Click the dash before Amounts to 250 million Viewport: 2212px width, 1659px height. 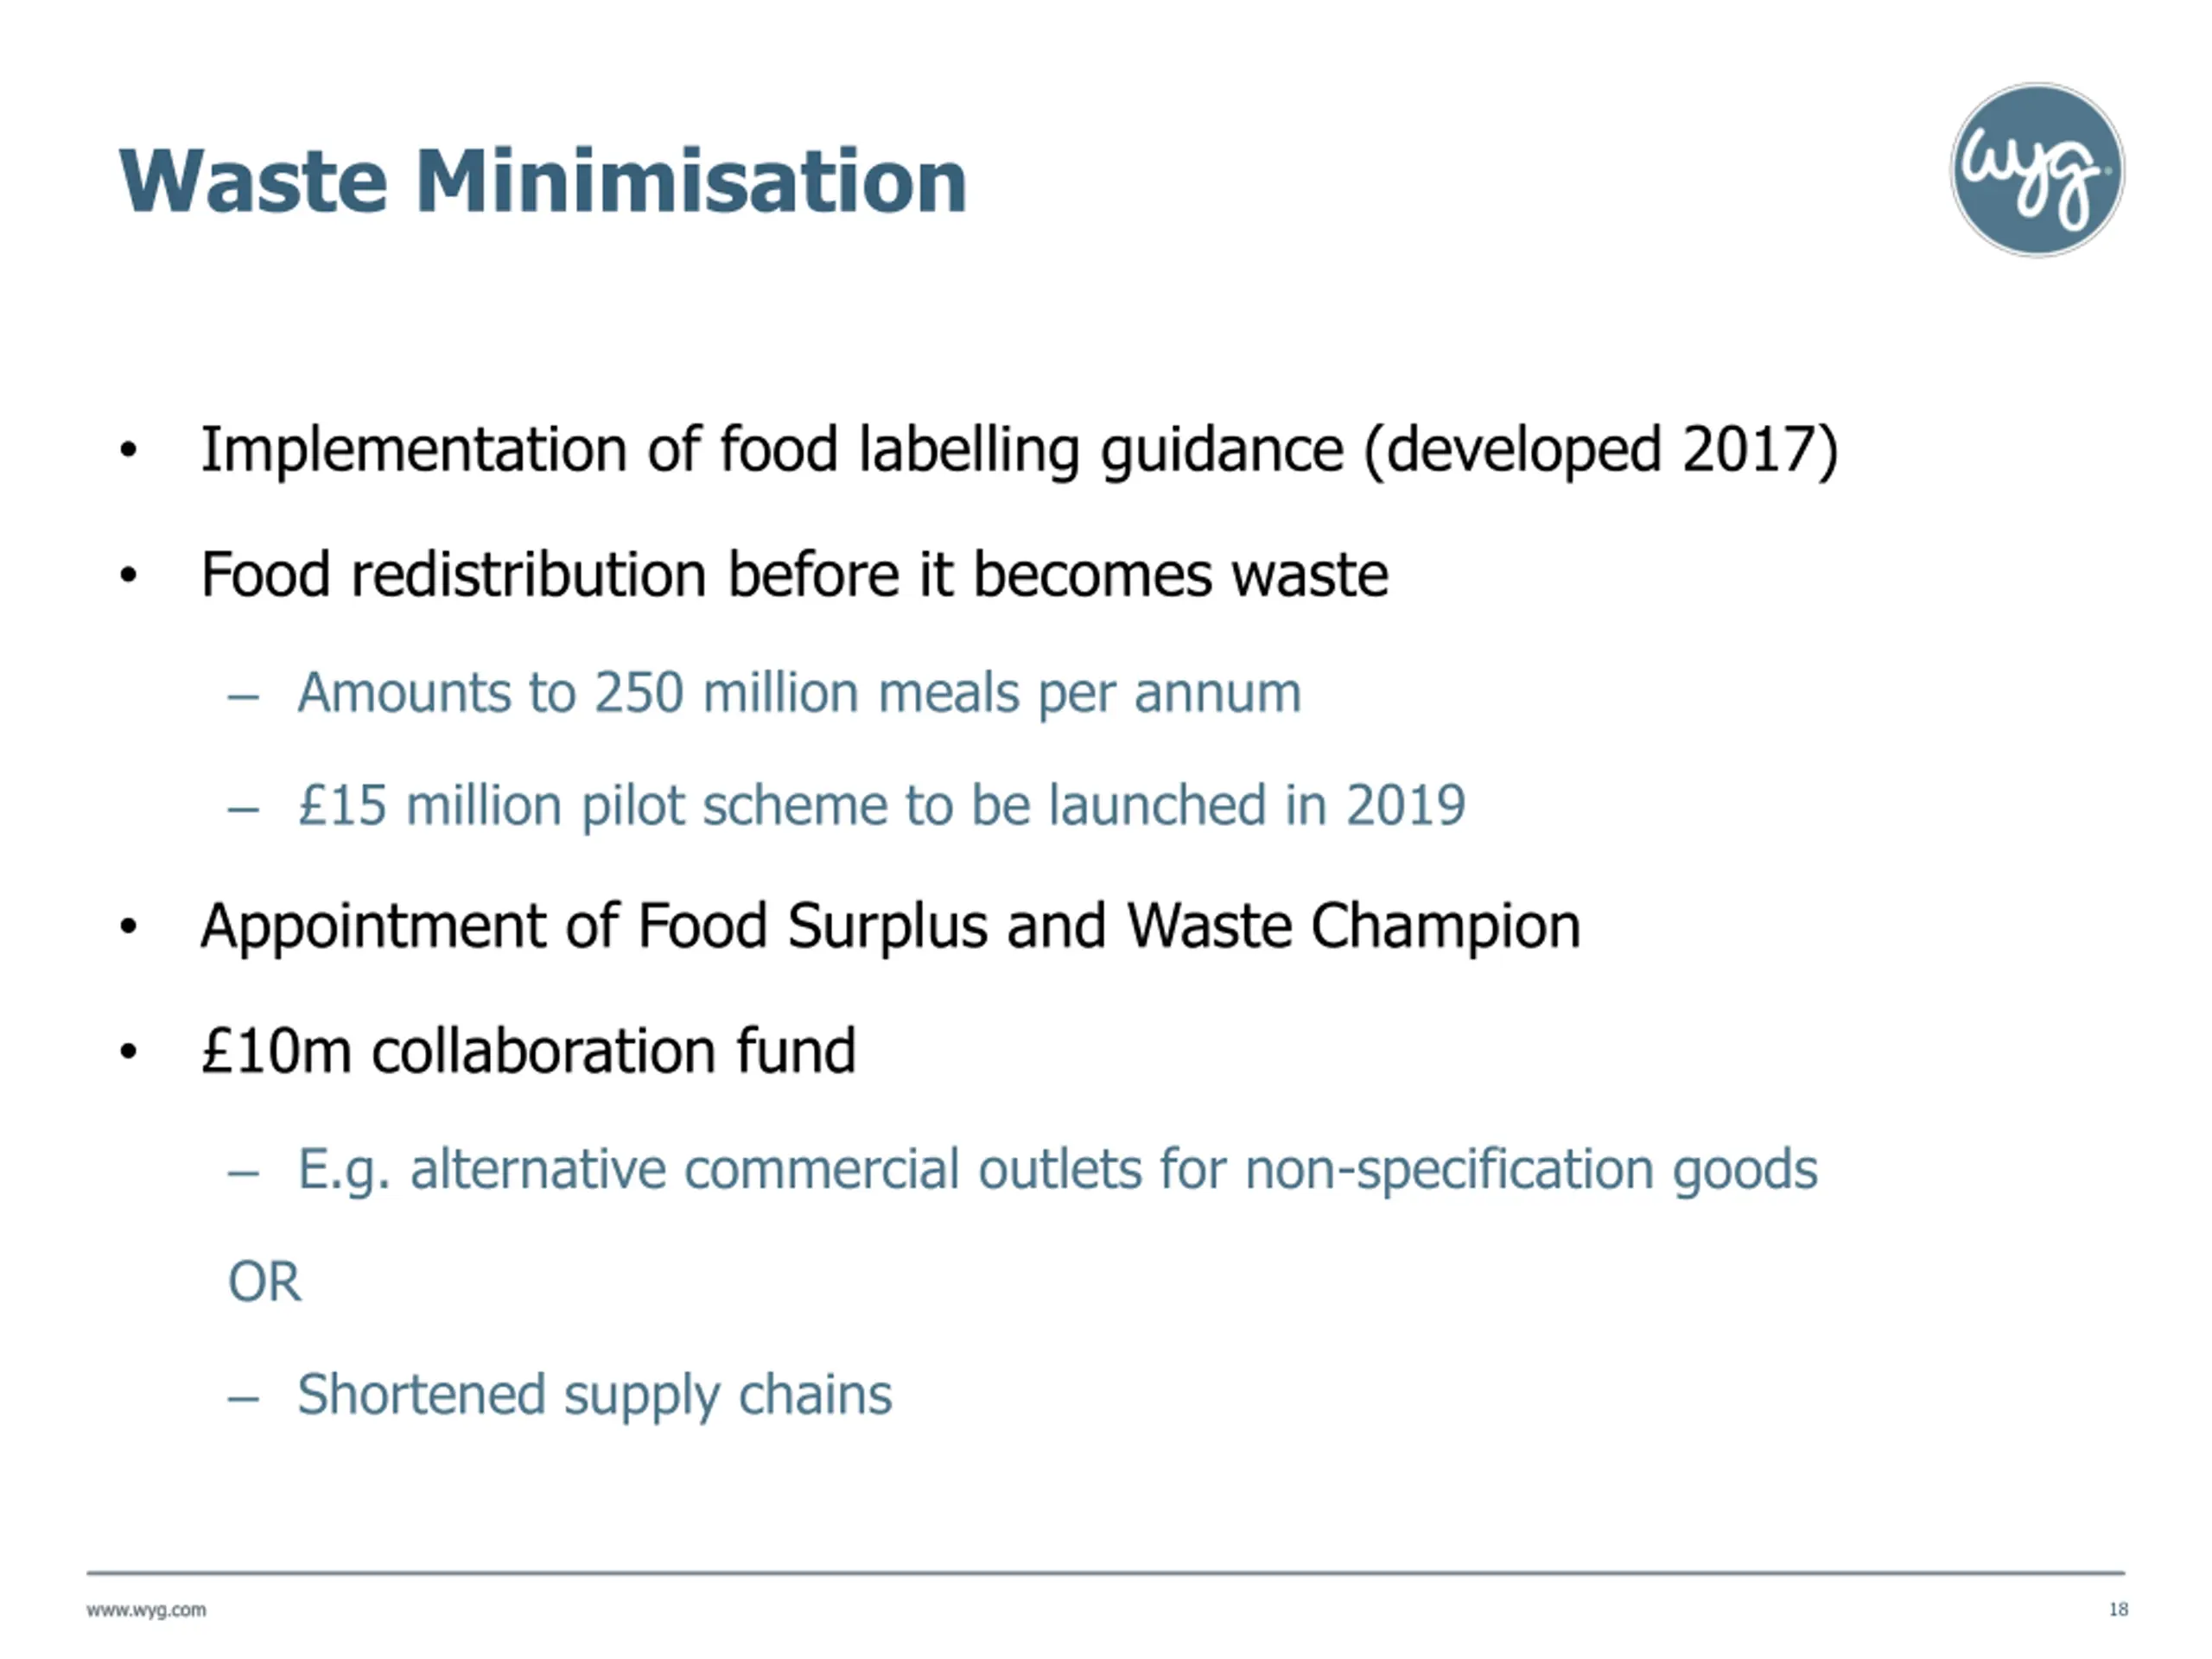(243, 695)
